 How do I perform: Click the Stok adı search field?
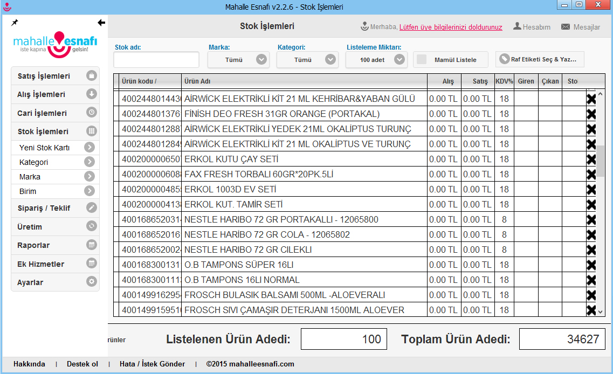tap(156, 59)
